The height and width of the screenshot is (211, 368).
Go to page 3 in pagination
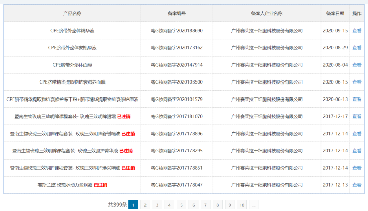(x=157, y=205)
